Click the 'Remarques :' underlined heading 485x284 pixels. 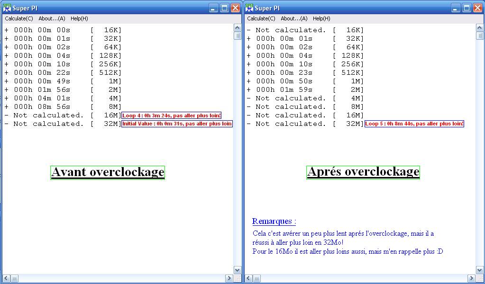[274, 221]
